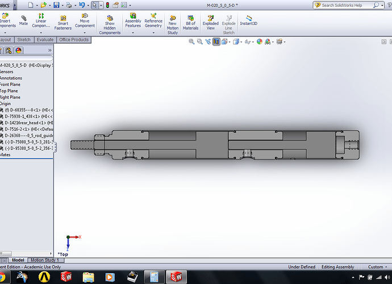Viewport: 392px width, 284px height.
Task: Click Explode Line Sketch
Action: click(229, 24)
